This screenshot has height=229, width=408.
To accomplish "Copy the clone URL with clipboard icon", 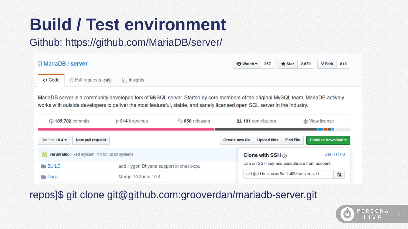I will pyautogui.click(x=339, y=174).
